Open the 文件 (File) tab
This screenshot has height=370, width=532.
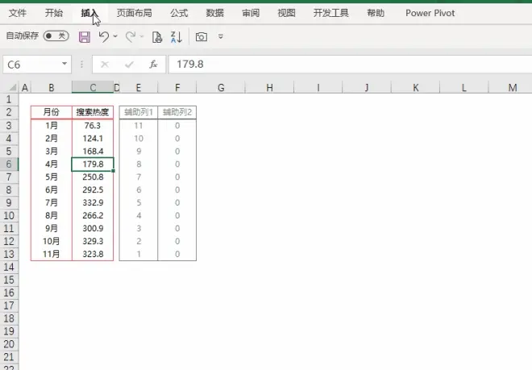tap(18, 13)
